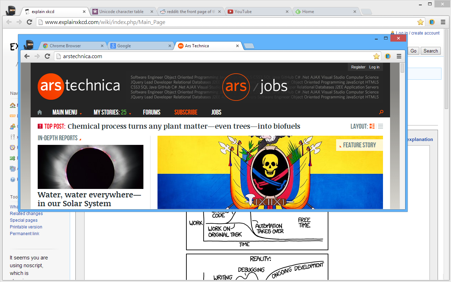This screenshot has height=282, width=451.
Task: Expand the In-Depth Reports section arrow
Action: tap(80, 139)
